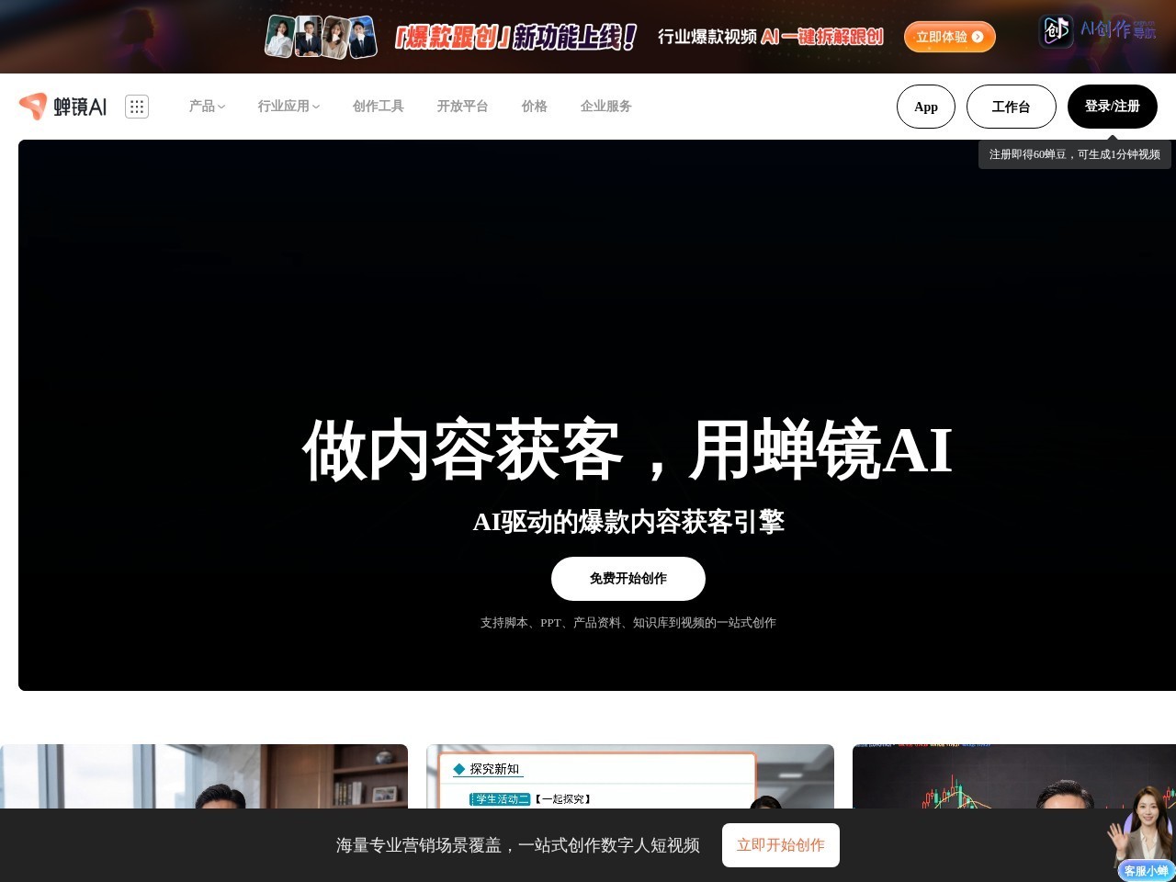Image resolution: width=1176 pixels, height=882 pixels.
Task: Click the 做内容获客，用蝉镜AI headline
Action: (x=628, y=450)
